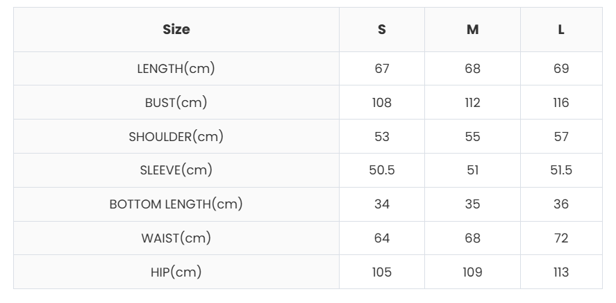Click the HIP(cm) row label
This screenshot has width=616, height=303.
(x=176, y=272)
